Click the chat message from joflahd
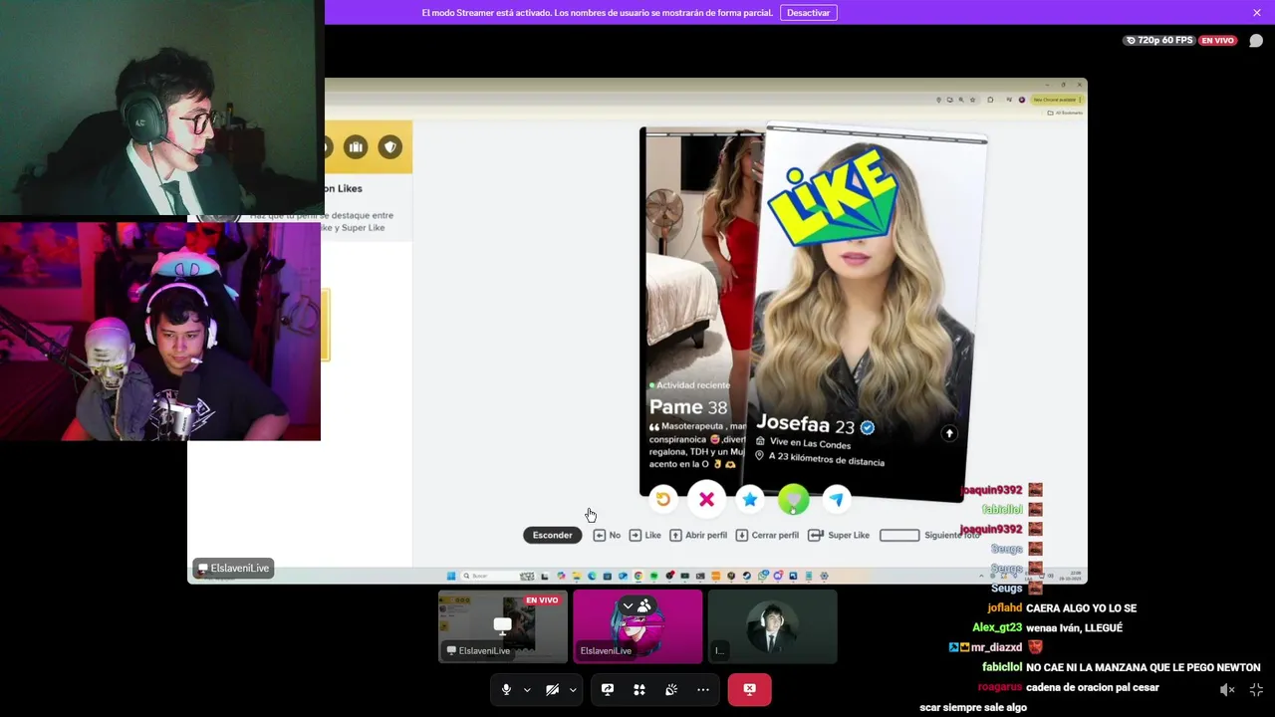1275x717 pixels. coord(1062,607)
